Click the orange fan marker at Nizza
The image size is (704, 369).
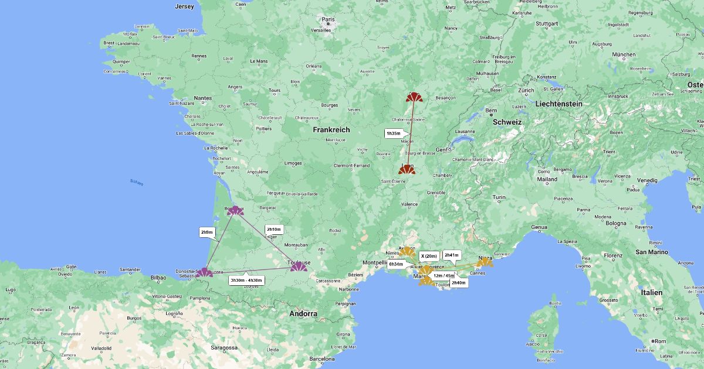(x=485, y=262)
